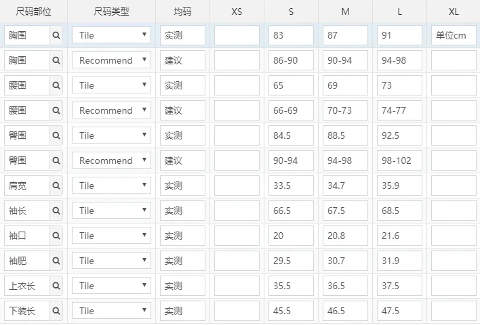The image size is (480, 325).
Task: Click the 尺码部位 column header
Action: click(x=33, y=12)
